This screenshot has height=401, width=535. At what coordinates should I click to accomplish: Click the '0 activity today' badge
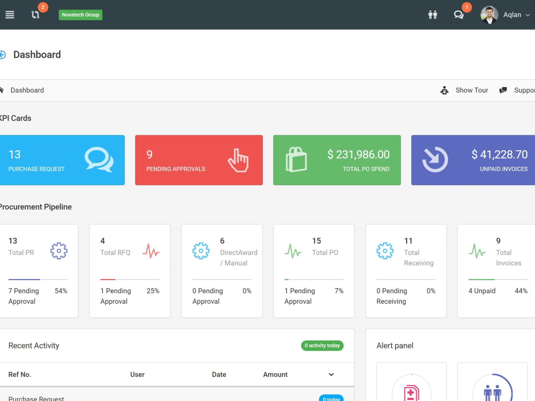[322, 345]
